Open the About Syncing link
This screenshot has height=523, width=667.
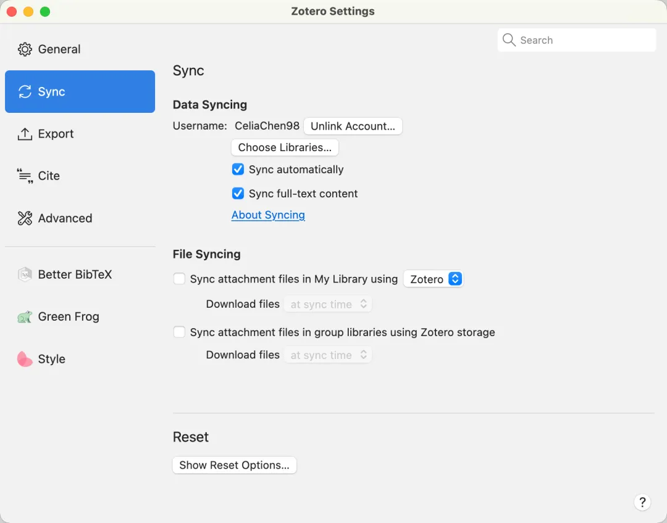click(268, 215)
